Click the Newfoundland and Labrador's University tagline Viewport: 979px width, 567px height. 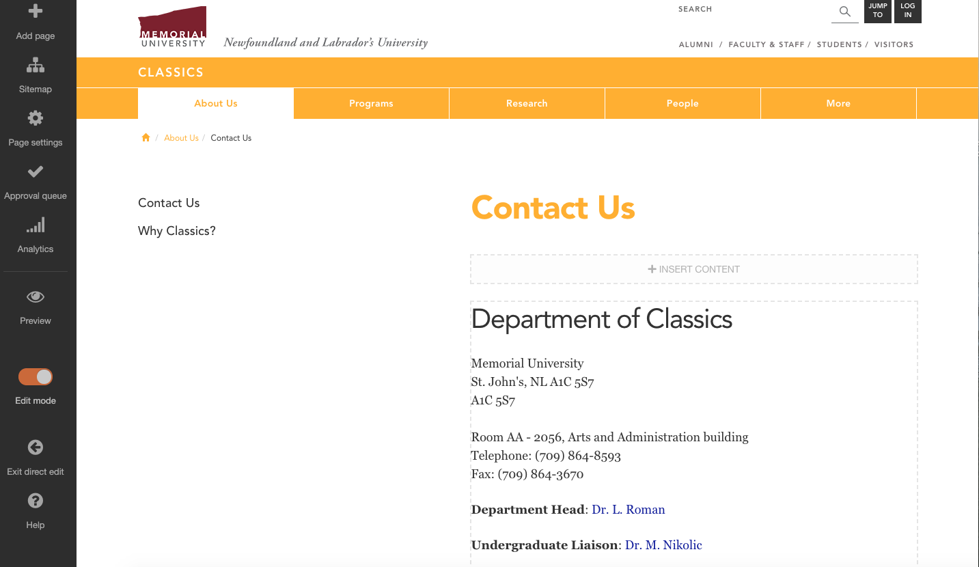(326, 42)
